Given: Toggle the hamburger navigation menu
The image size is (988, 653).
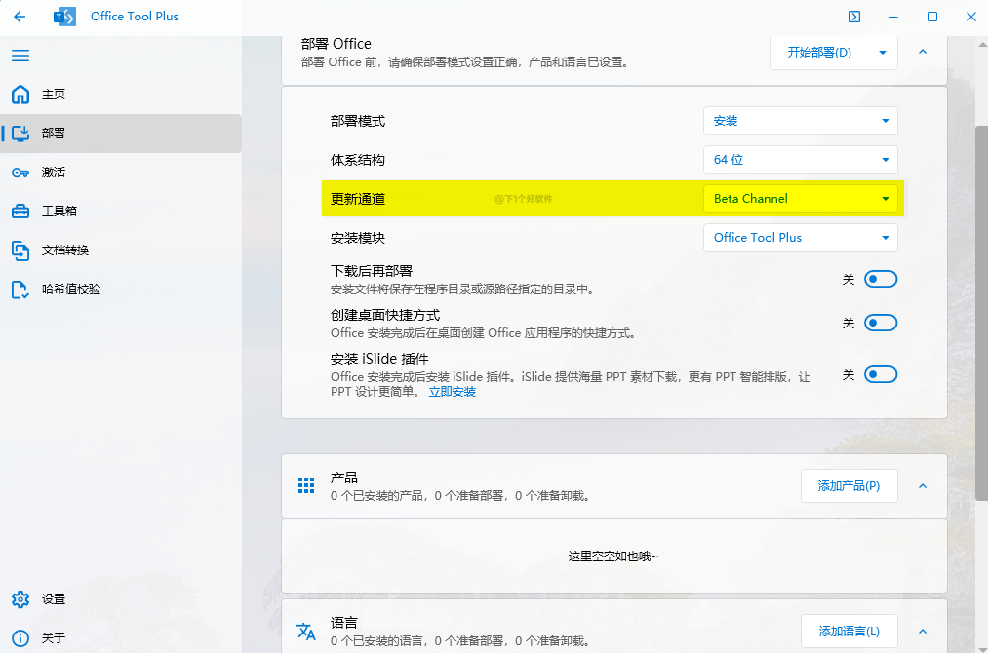Looking at the screenshot, I should [20, 56].
